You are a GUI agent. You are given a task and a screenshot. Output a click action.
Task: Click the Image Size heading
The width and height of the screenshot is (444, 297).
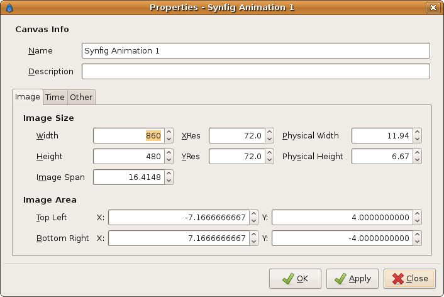(x=48, y=118)
